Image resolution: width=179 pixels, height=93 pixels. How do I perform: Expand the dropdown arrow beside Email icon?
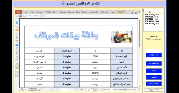[x=27, y=16]
